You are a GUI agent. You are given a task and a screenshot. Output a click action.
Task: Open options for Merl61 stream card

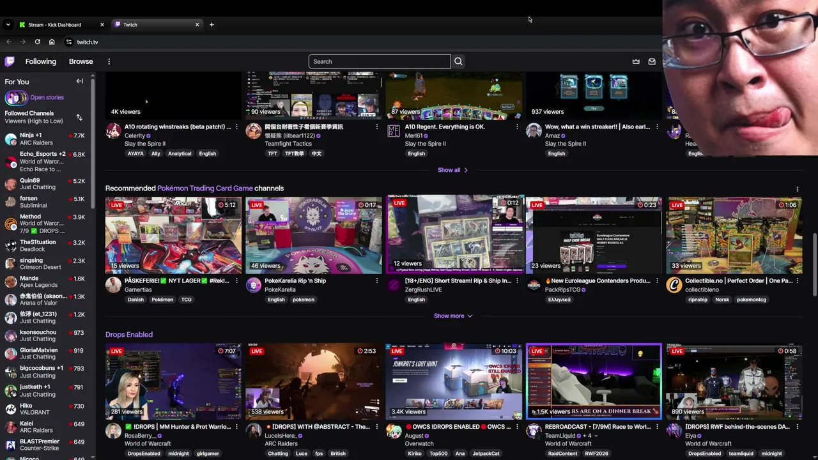click(517, 126)
